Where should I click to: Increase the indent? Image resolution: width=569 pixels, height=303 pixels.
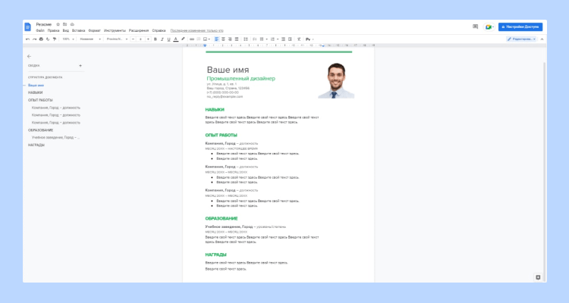pos(290,39)
